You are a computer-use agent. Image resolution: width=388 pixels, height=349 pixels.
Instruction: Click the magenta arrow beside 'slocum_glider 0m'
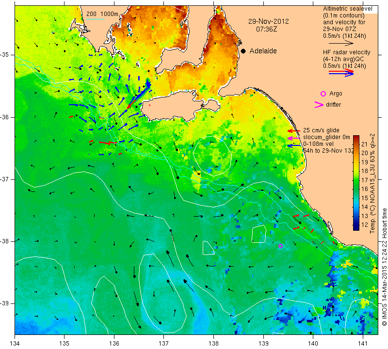pos(294,138)
